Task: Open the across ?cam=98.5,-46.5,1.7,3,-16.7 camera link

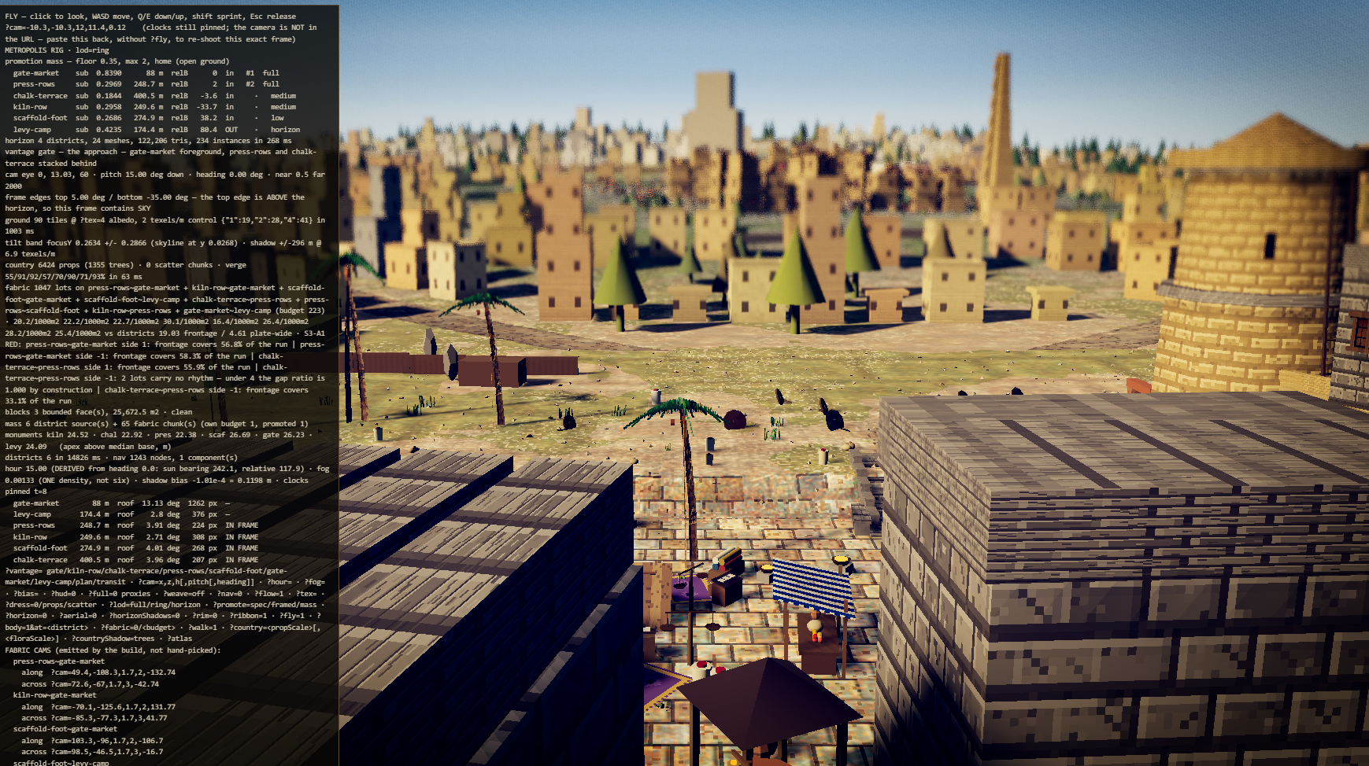Action: coord(92,752)
